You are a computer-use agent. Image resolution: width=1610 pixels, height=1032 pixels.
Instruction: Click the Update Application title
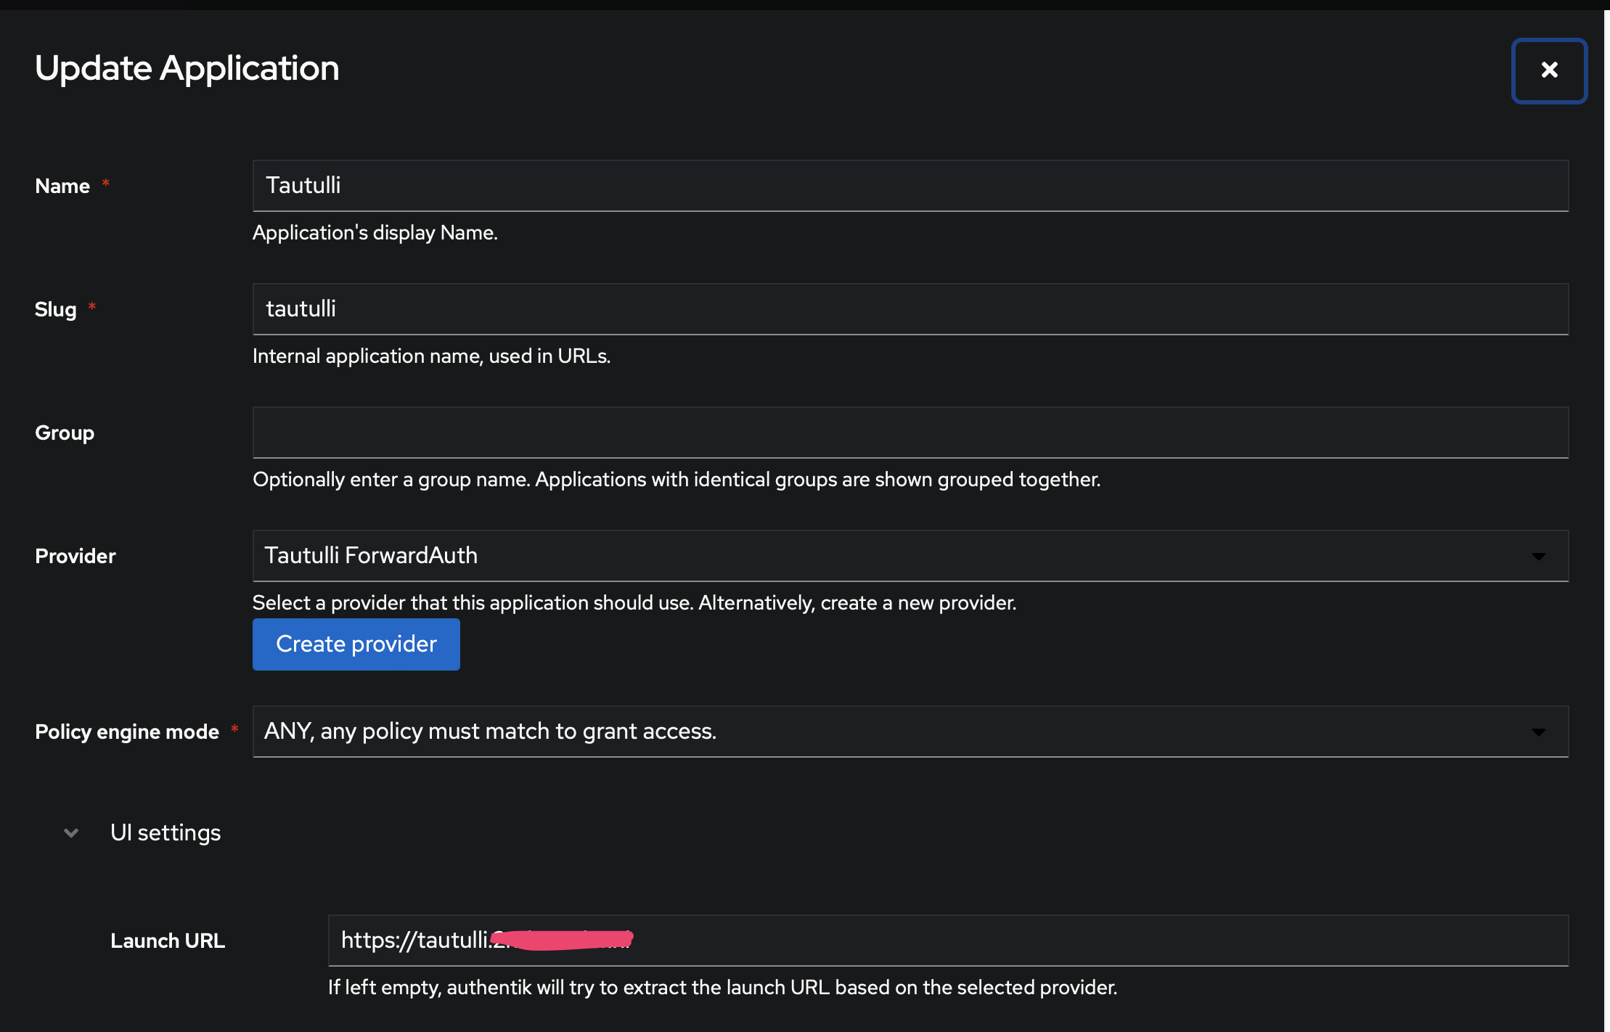tap(187, 67)
